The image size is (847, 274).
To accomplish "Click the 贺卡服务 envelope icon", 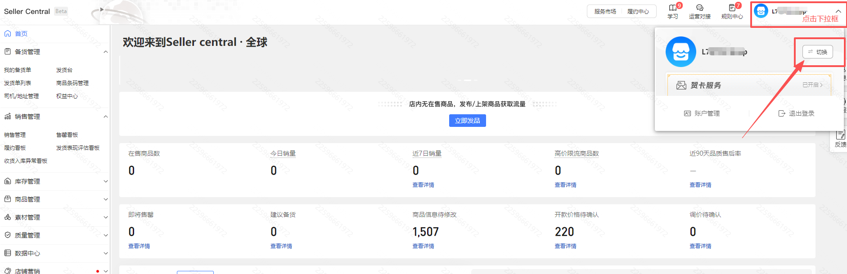I will (681, 85).
